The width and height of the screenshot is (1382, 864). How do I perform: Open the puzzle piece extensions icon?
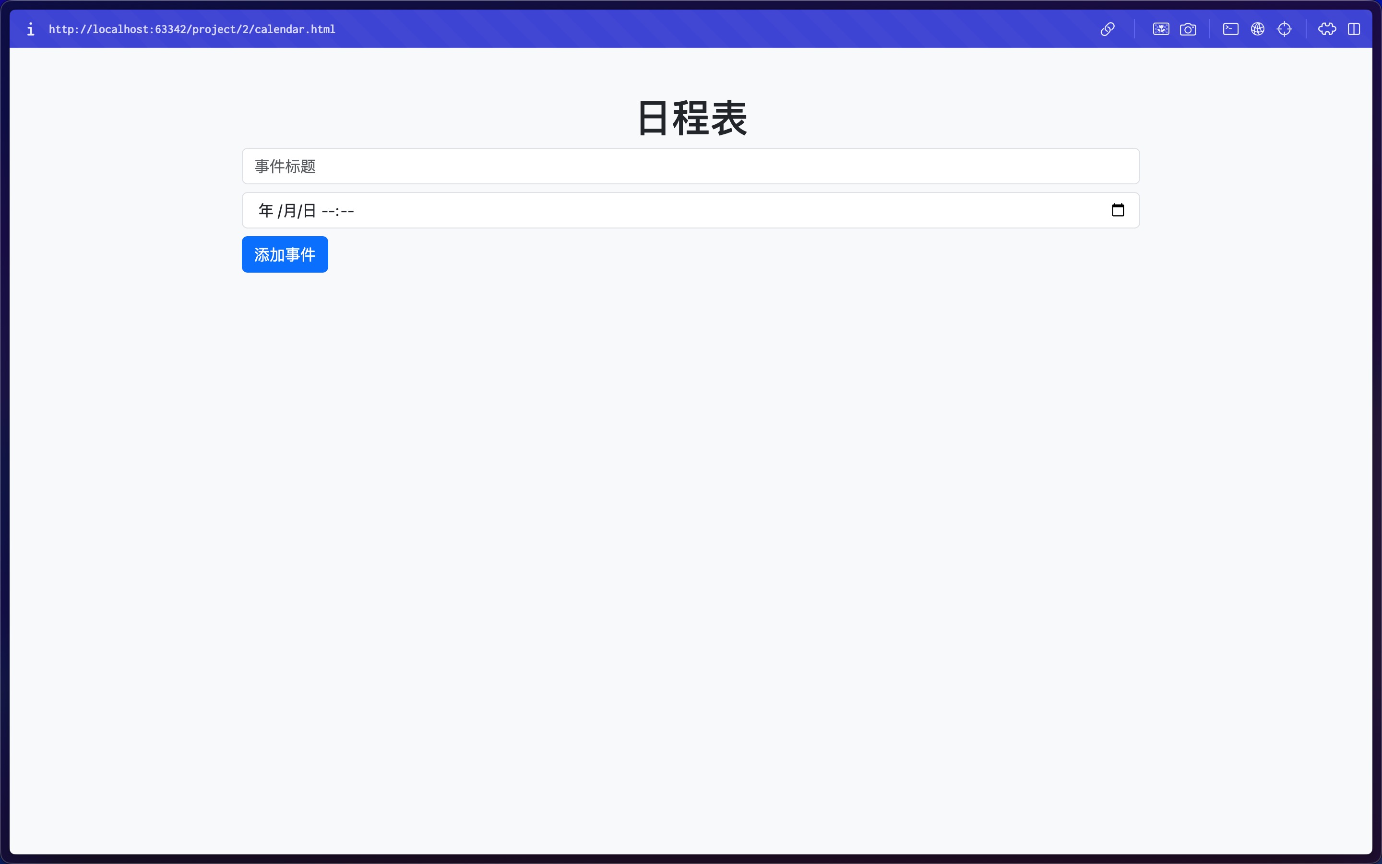1327,29
